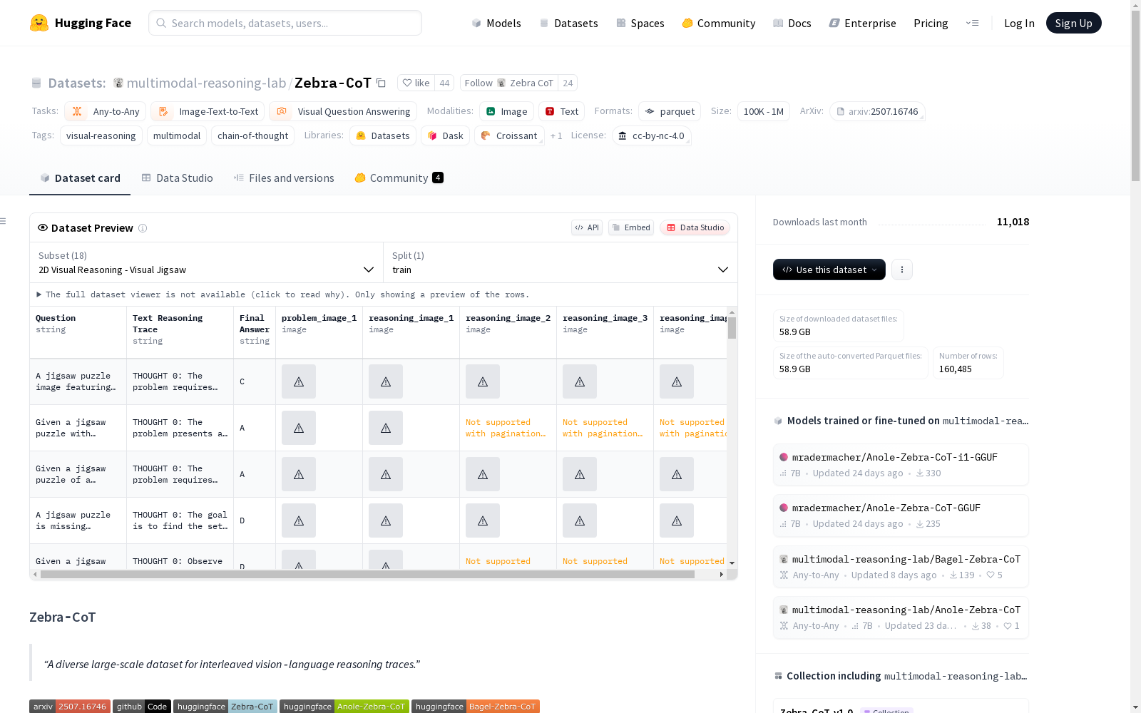The image size is (1141, 713).
Task: Open the more navigation menu icon
Action: coord(972,23)
